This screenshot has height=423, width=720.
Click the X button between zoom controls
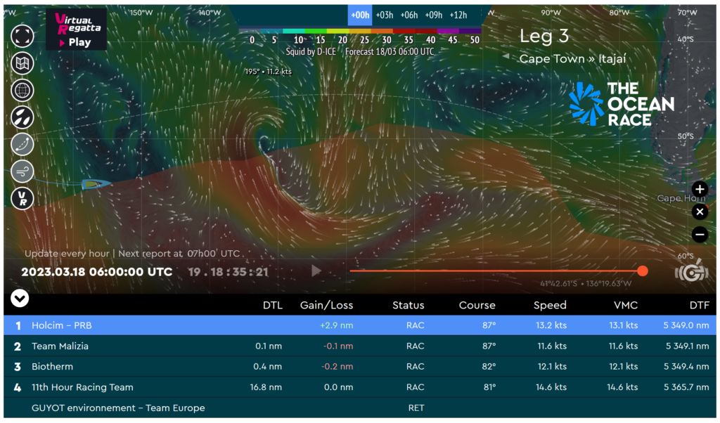click(700, 212)
